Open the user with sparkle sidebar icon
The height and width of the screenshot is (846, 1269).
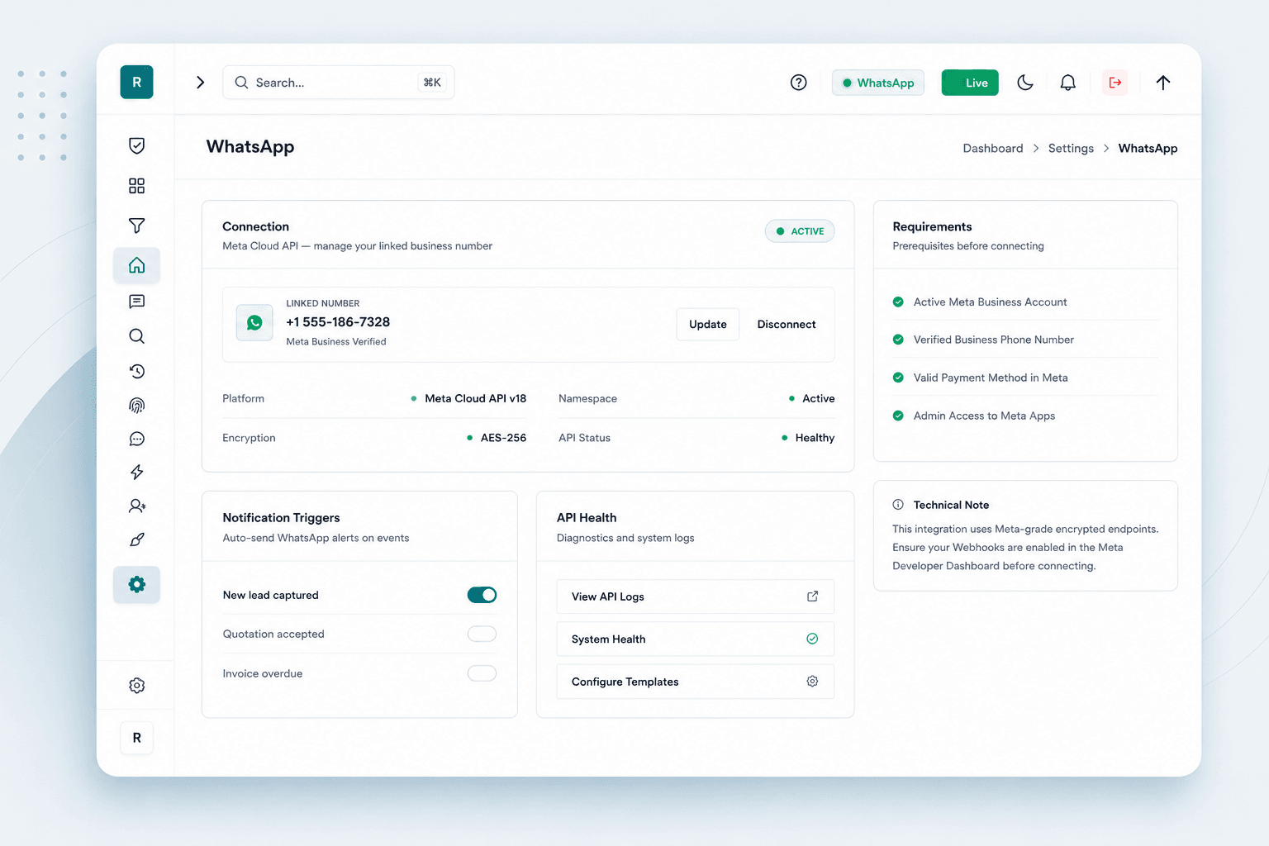(137, 506)
